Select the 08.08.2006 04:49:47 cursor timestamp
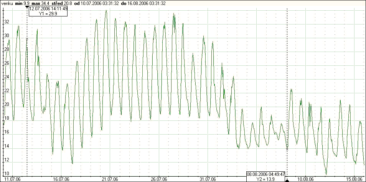 coord(265,174)
